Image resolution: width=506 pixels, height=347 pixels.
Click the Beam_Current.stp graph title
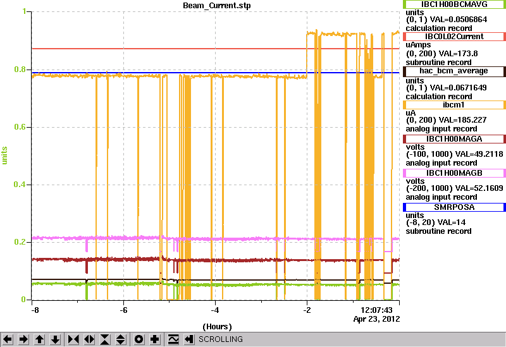pyautogui.click(x=217, y=6)
